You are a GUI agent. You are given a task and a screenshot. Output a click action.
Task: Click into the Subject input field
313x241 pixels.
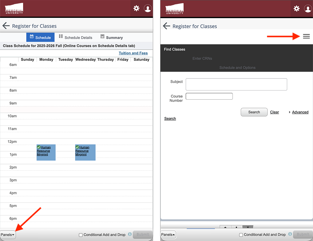click(236, 84)
